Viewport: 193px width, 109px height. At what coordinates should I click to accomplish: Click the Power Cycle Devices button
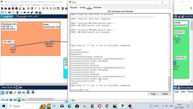tap(17, 88)
